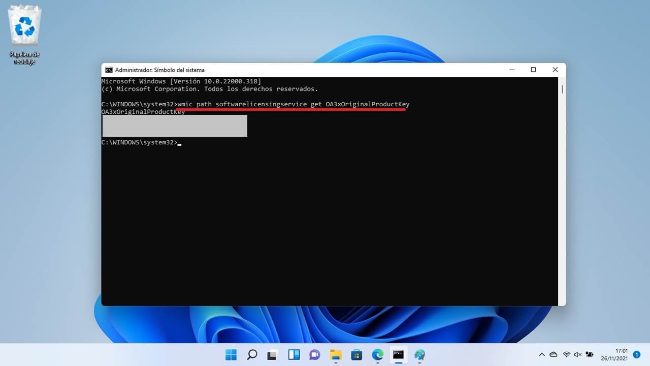This screenshot has width=650, height=366.
Task: Click the Command Prompt vertical scrollbar thumb
Action: (x=562, y=89)
